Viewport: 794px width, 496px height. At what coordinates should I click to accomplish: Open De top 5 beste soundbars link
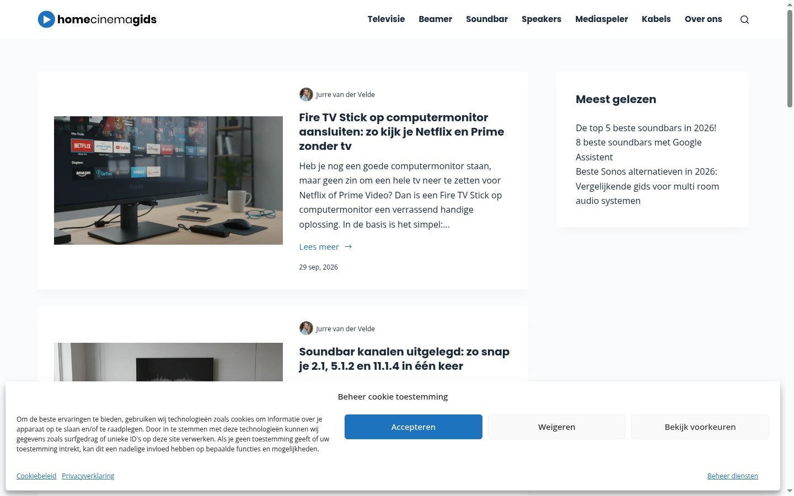pos(646,128)
